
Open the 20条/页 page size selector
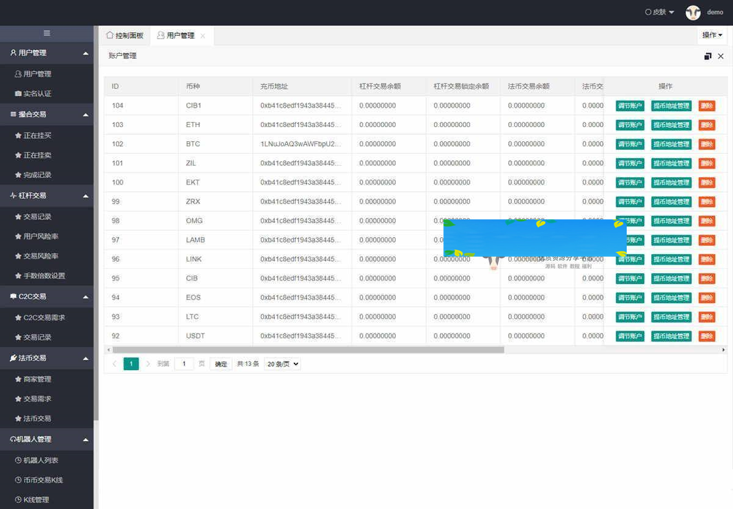click(282, 364)
